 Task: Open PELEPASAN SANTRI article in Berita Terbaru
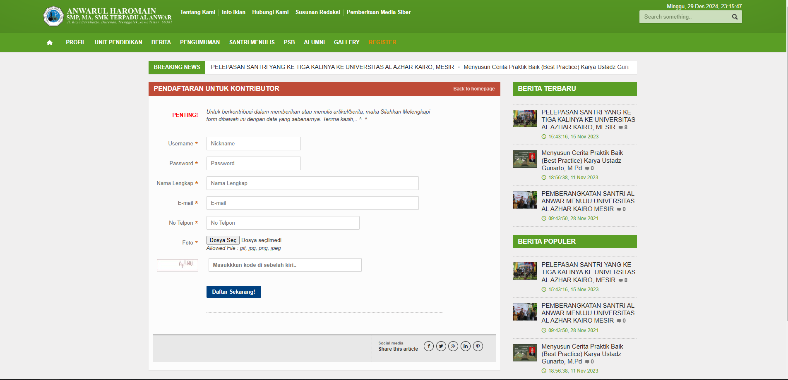[588, 120]
